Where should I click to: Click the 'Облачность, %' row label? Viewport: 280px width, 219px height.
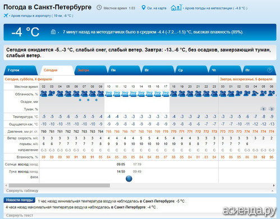coord(26,94)
